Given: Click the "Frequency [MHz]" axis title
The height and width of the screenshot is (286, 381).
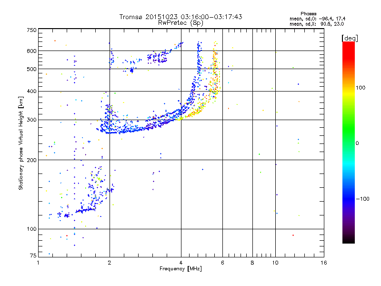Looking at the screenshot, I should pyautogui.click(x=180, y=268).
